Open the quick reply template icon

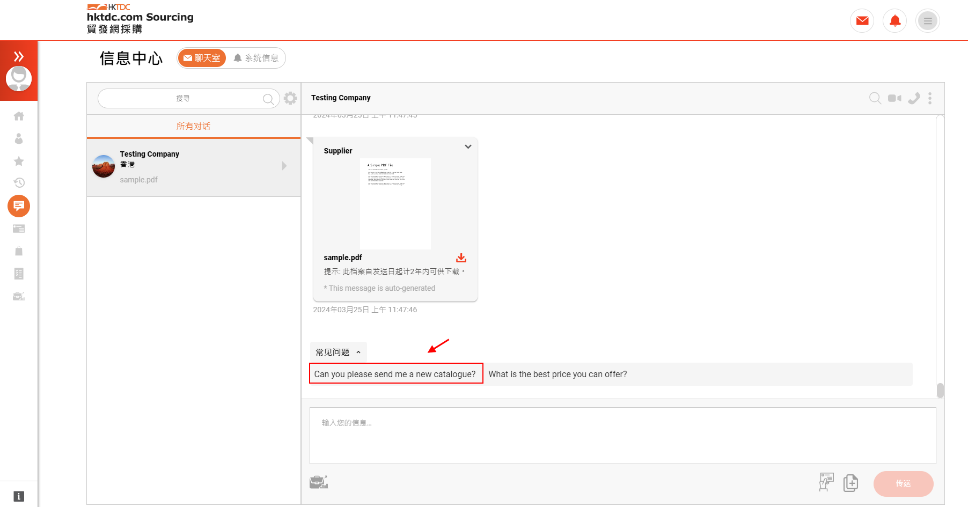pos(826,482)
